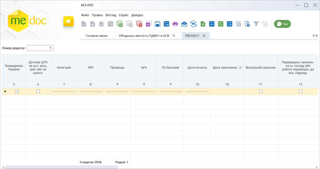Click the gray move row icon
The image size is (320, 169).
110,24
